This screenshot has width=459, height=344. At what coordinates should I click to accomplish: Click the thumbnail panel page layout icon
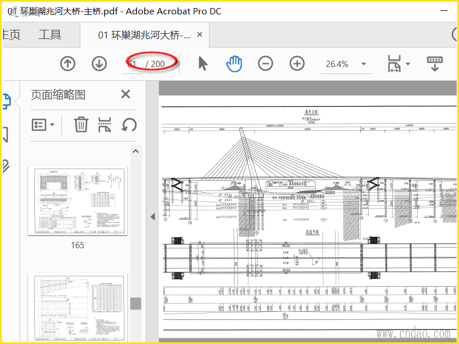(x=104, y=124)
